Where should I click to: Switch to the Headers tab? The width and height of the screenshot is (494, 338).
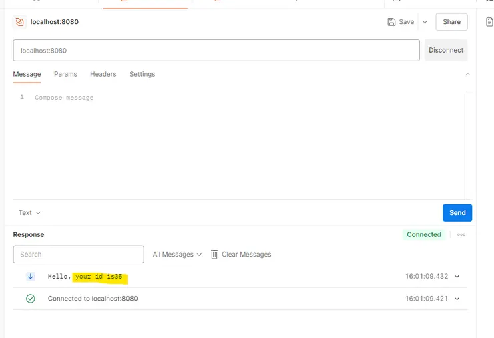103,74
